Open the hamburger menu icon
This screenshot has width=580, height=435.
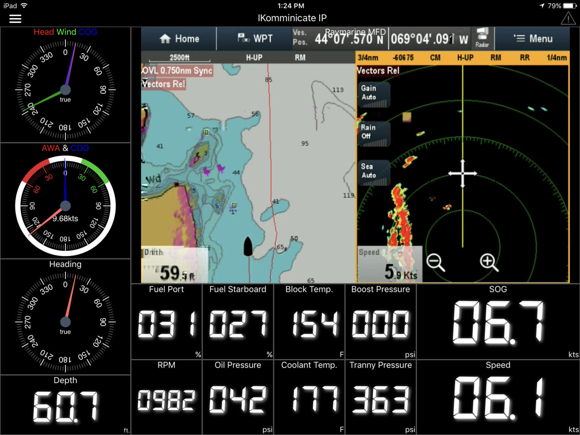click(x=15, y=19)
